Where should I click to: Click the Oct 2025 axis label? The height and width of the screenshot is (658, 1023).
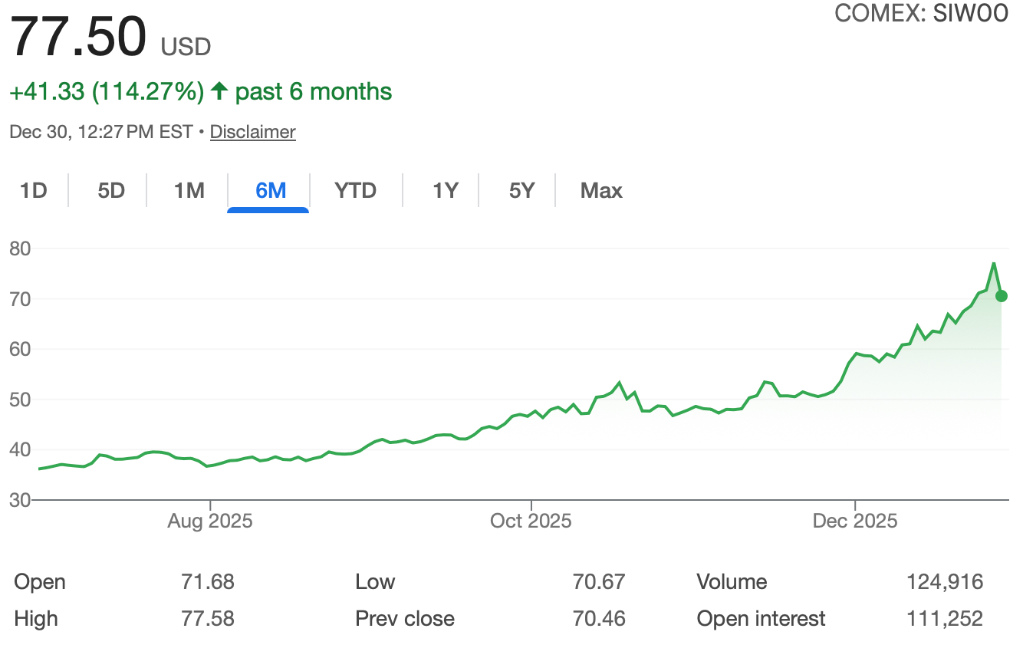pyautogui.click(x=531, y=521)
